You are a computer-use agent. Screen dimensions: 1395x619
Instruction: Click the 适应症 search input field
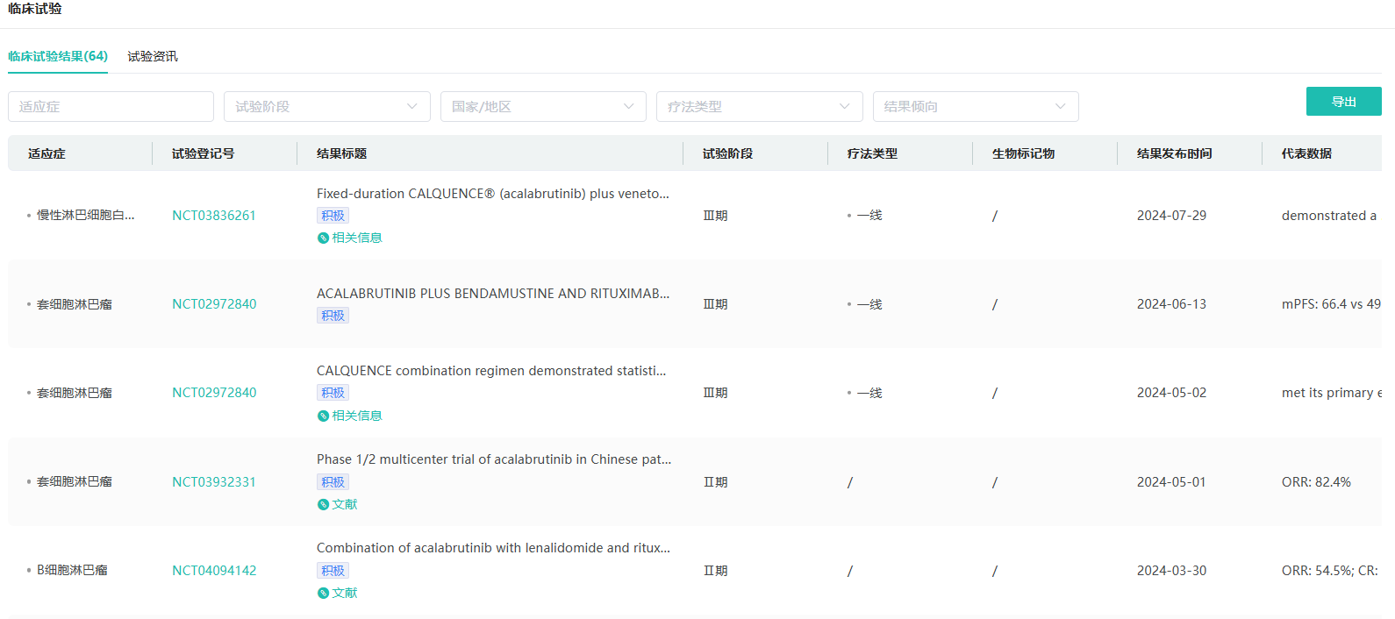point(111,107)
